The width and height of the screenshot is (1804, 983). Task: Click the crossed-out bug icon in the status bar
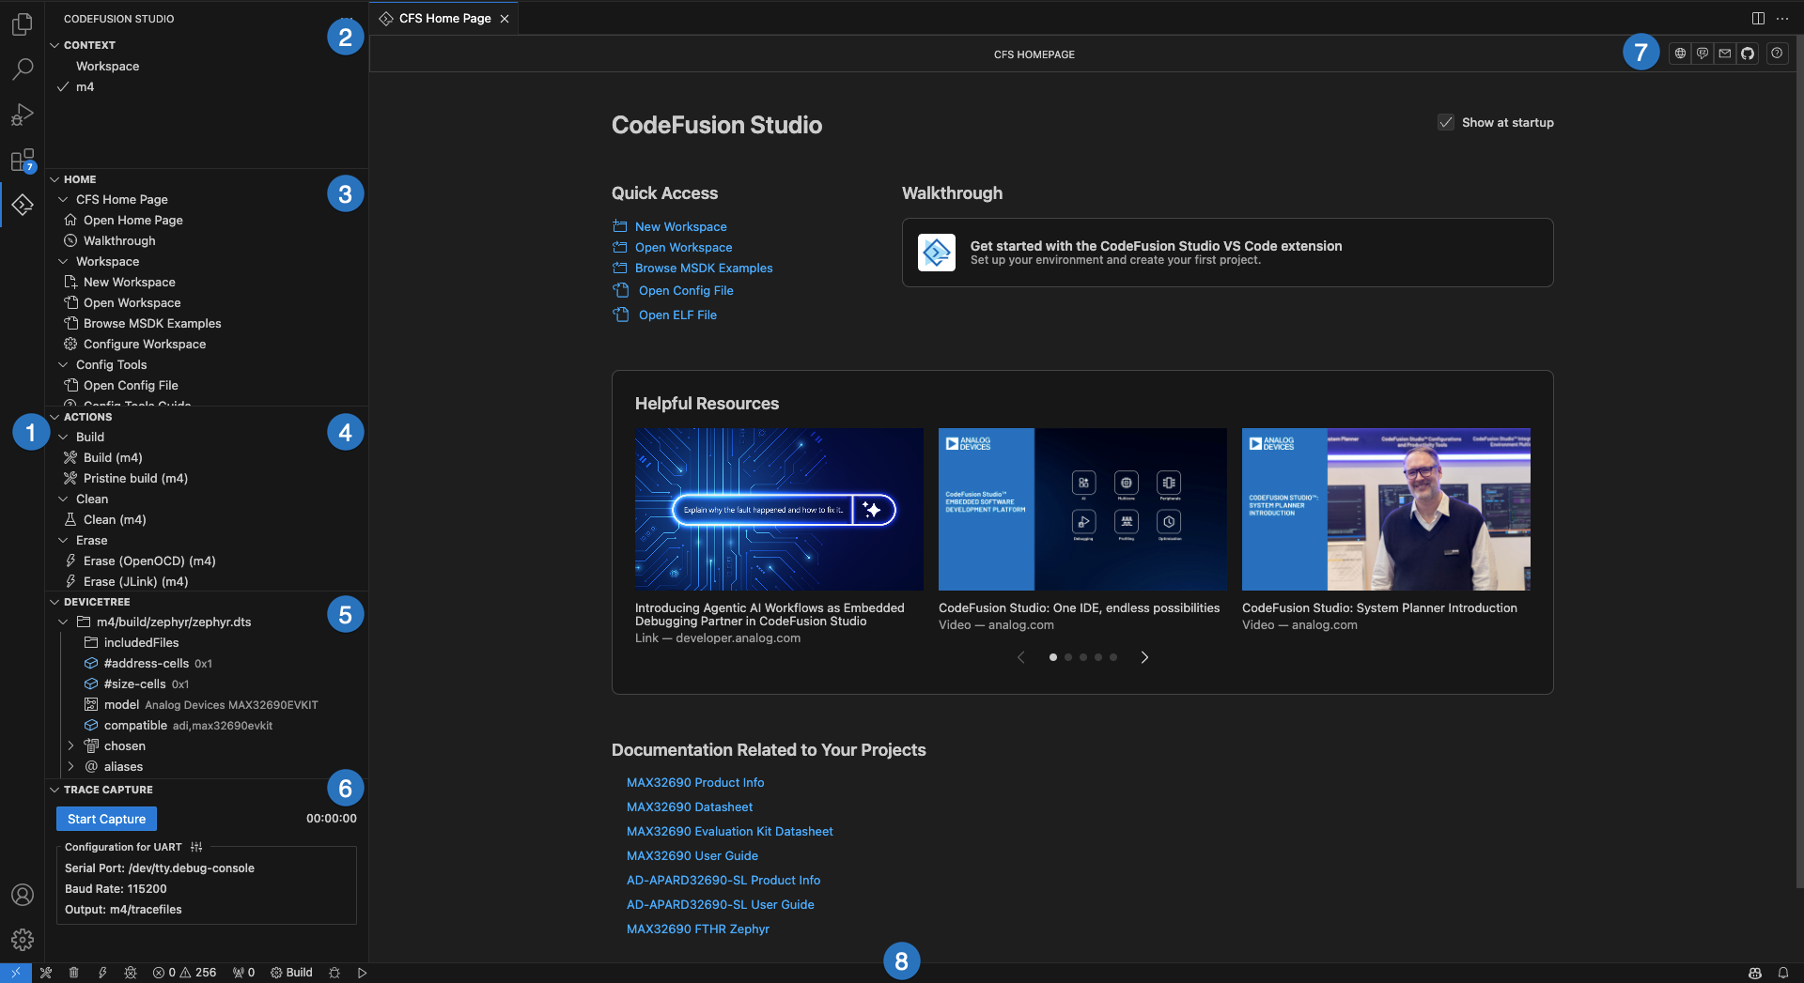(x=131, y=973)
